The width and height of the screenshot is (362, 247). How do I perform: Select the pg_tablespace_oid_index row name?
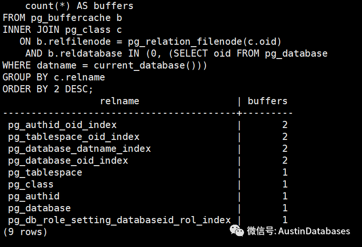pos(74,137)
